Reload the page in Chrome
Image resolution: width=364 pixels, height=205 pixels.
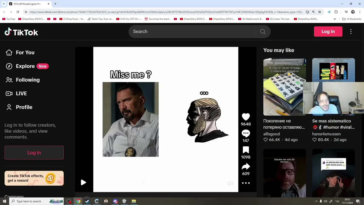click(18, 12)
